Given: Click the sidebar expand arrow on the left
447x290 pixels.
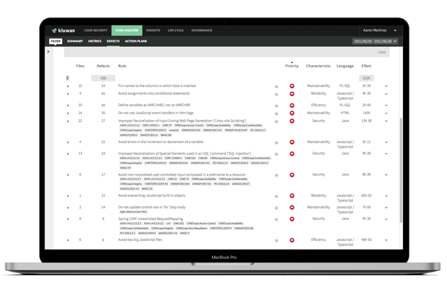Looking at the screenshot, I should tap(48, 51).
